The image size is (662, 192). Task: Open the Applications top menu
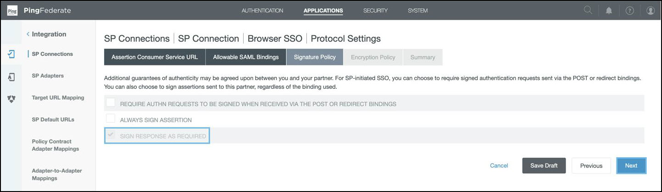coord(323,11)
